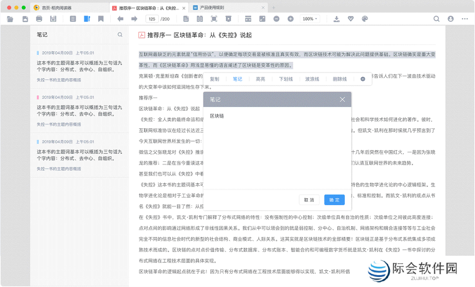The image size is (475, 287).
Task: Switch to the 首页-稻壳阅读器 tab
Action: coord(64,7)
